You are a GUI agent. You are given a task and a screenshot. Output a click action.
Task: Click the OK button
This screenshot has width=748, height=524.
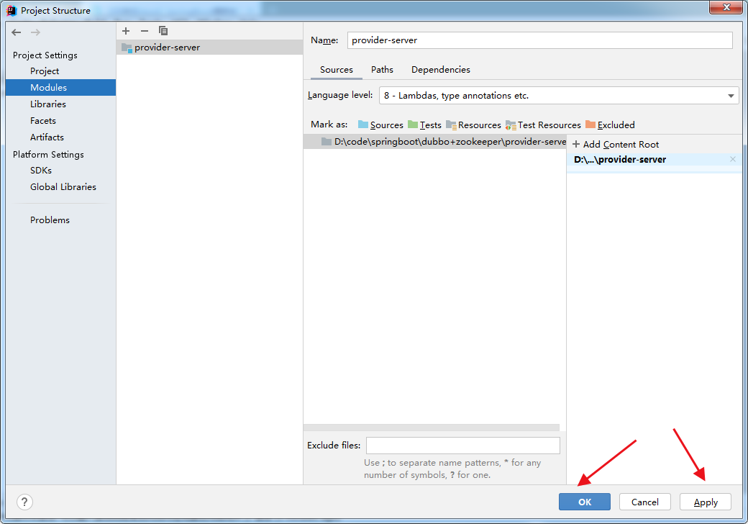[x=584, y=502]
